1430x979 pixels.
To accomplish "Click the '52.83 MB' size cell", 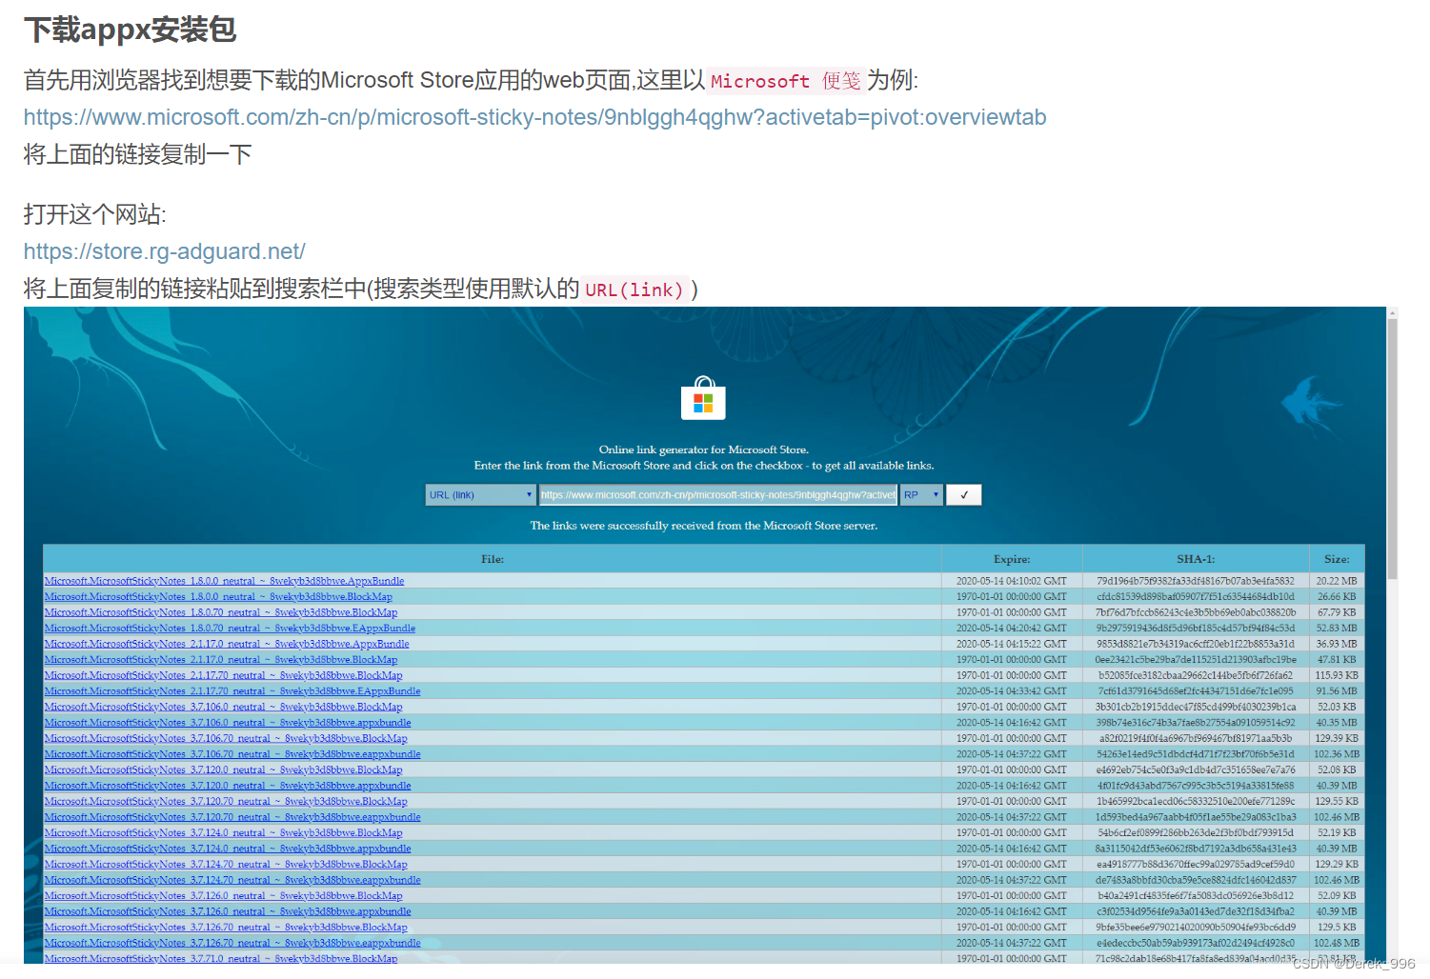I will 1337,629.
